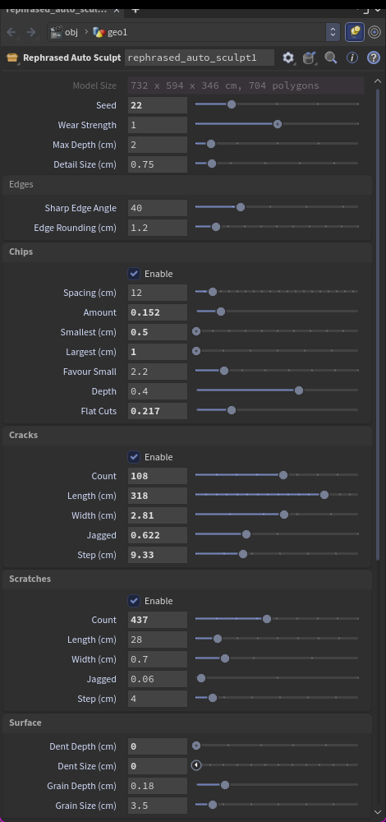386x822 pixels.
Task: Click the forward navigation arrow
Action: 31,32
